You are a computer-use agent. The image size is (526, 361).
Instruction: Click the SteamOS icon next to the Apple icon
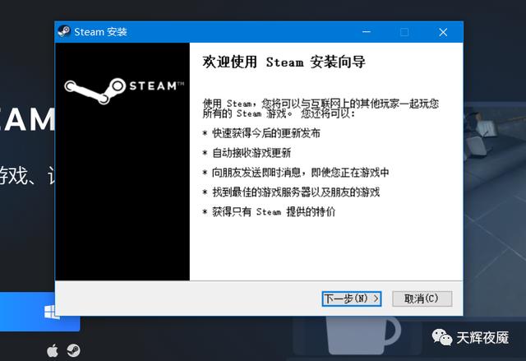click(x=73, y=350)
